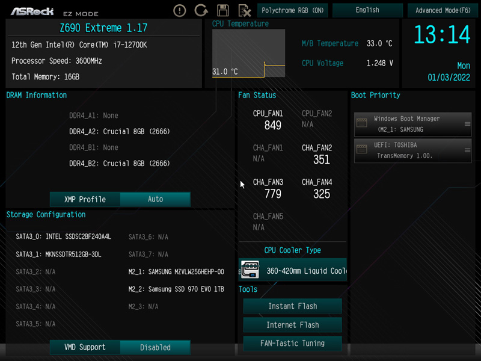Click the discard changes document X icon

tap(245, 10)
